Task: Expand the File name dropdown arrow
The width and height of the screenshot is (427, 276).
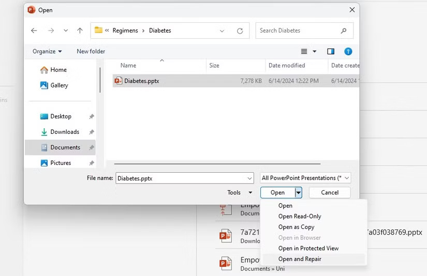Action: 249,178
